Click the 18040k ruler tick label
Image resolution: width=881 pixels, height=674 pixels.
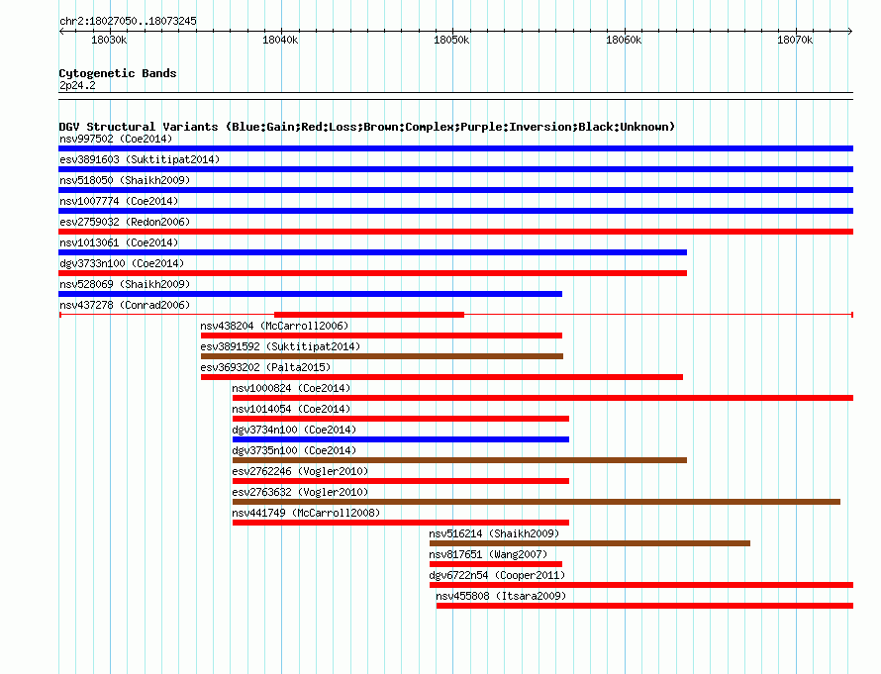[280, 40]
